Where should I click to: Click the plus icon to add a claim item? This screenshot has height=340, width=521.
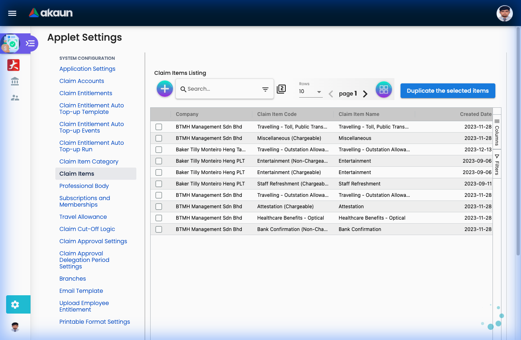coord(164,88)
